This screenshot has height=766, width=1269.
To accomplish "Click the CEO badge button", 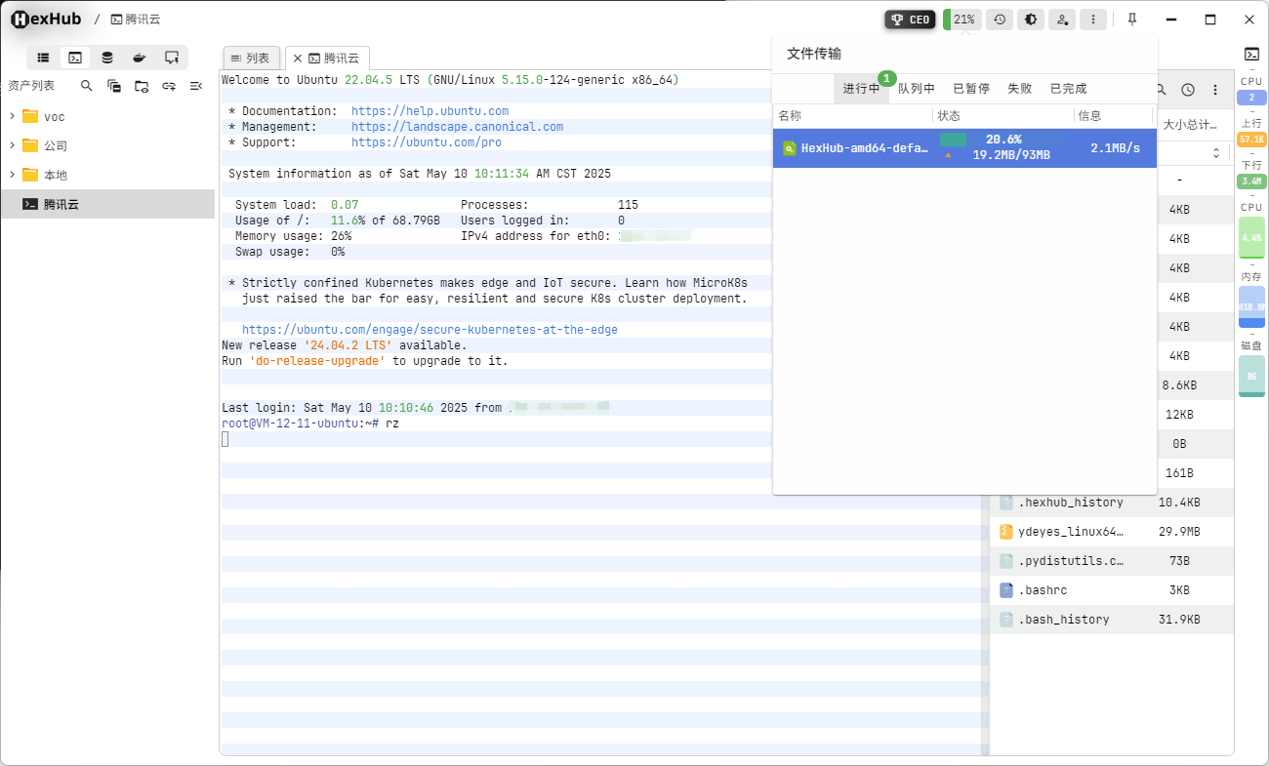I will pyautogui.click(x=910, y=20).
